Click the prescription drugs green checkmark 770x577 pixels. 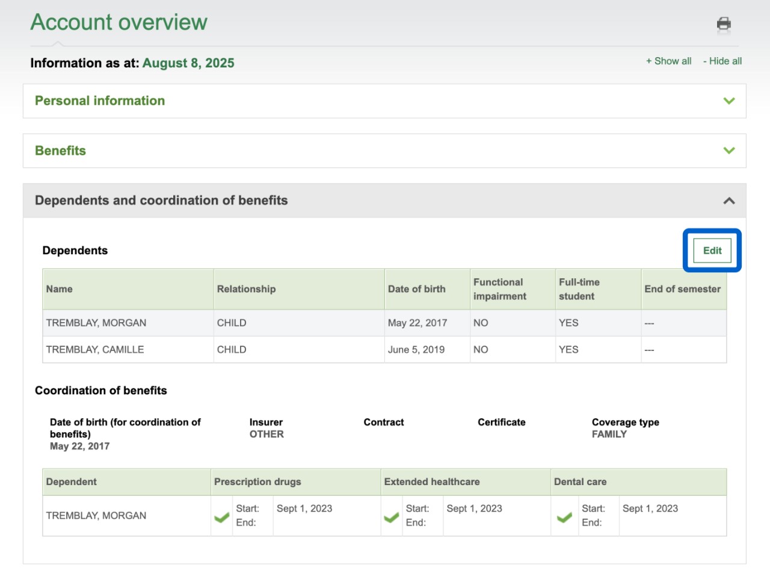222,517
